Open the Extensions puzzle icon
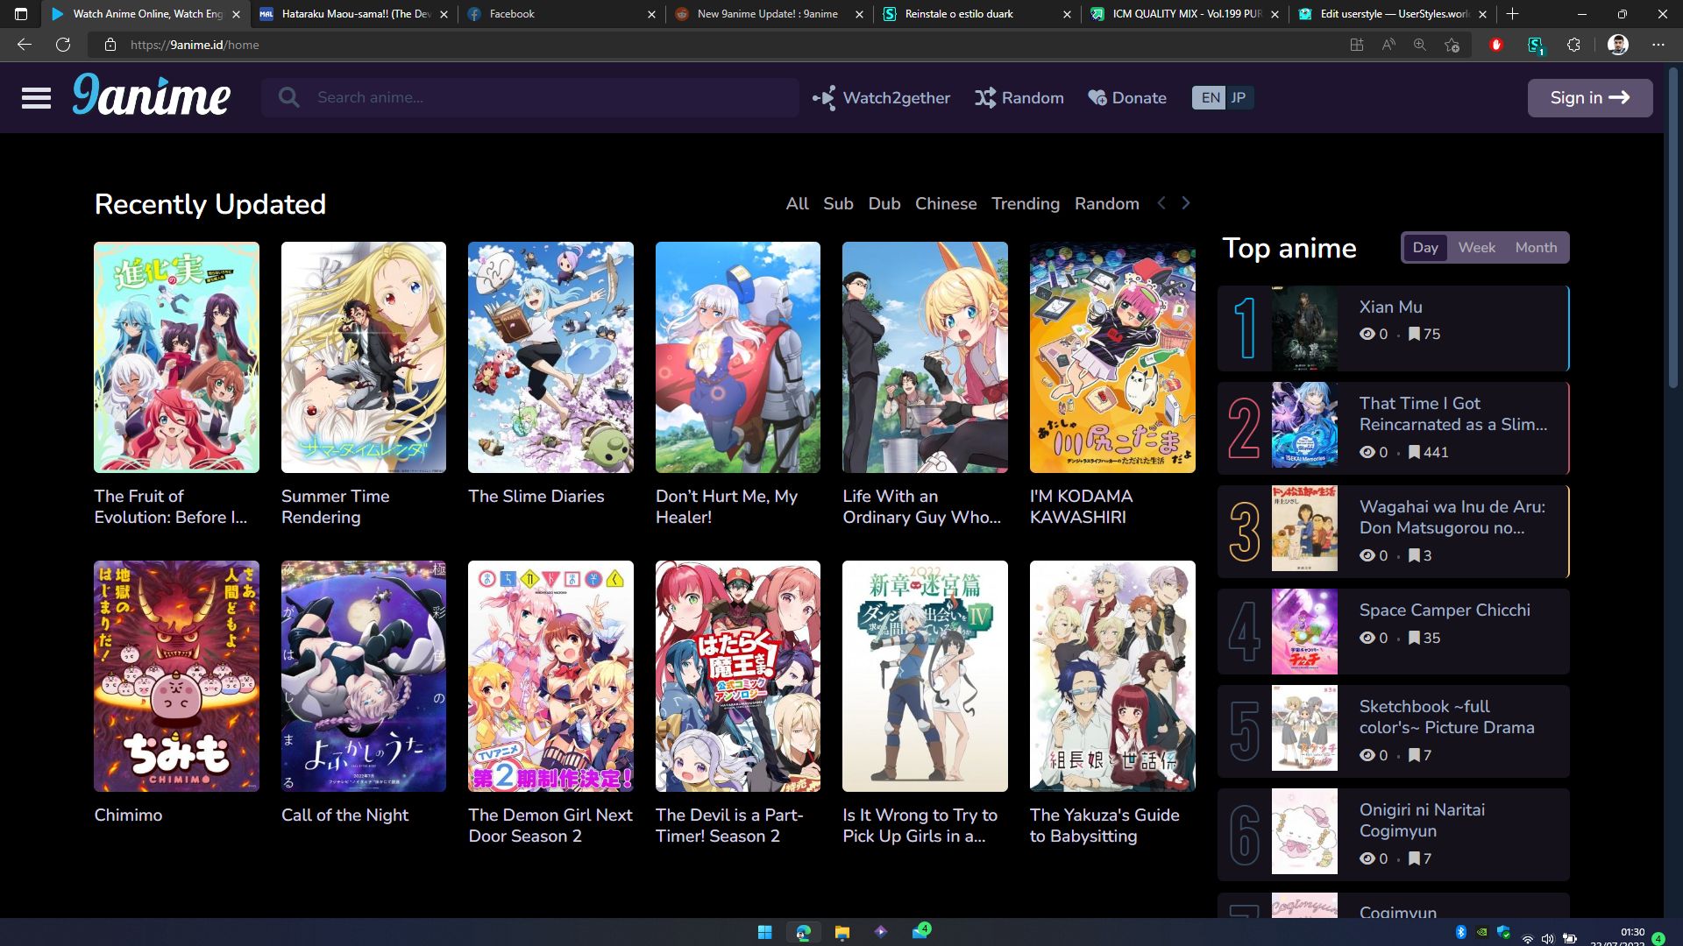The image size is (1683, 946). 1573,45
